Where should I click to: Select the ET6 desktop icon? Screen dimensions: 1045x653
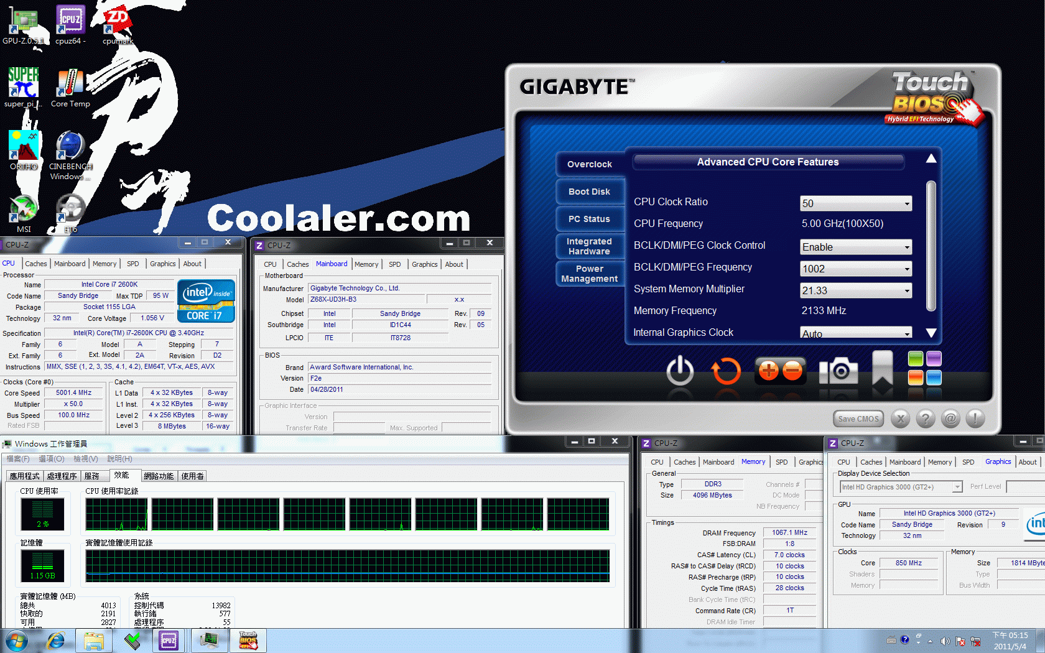[x=70, y=213]
